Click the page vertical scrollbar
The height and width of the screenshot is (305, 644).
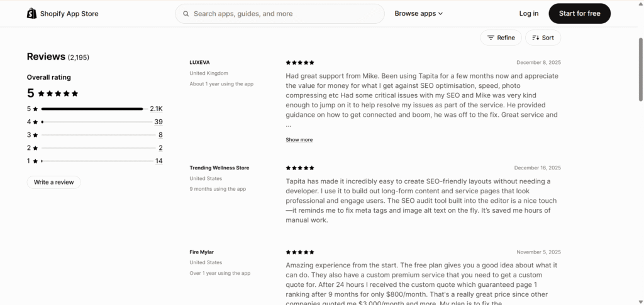[x=640, y=69]
